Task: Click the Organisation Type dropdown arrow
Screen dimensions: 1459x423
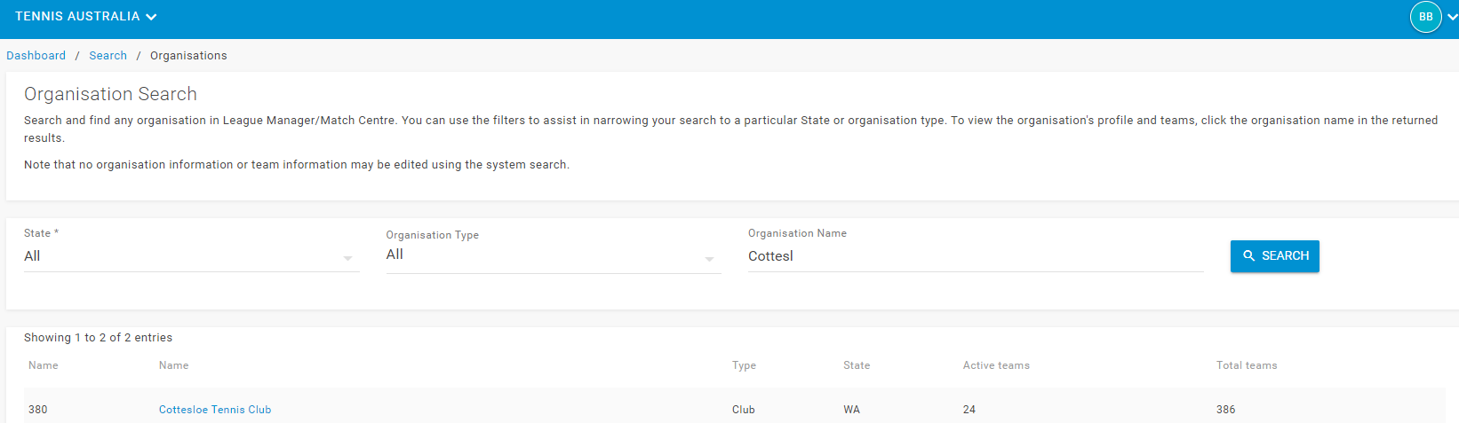Action: (709, 259)
